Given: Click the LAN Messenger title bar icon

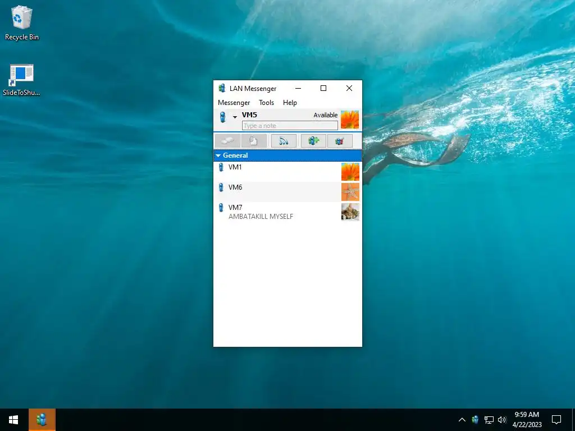Looking at the screenshot, I should (x=222, y=88).
